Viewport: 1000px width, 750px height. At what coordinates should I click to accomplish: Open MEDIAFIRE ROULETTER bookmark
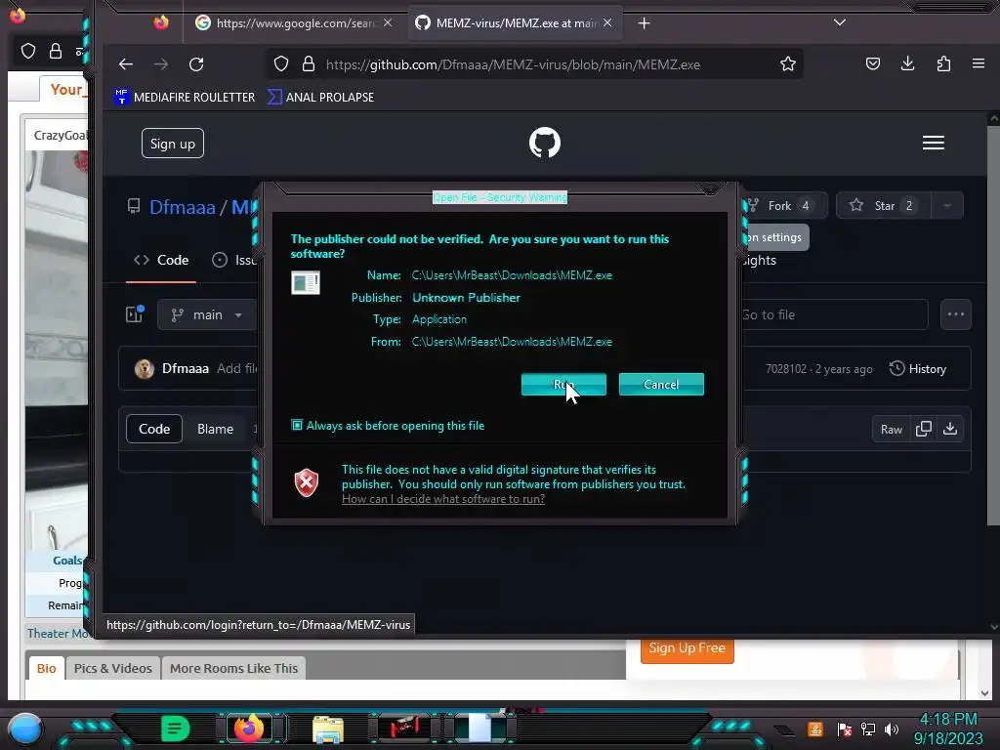185,98
